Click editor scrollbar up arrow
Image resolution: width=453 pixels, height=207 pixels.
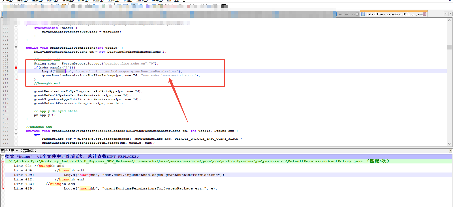click(449, 20)
